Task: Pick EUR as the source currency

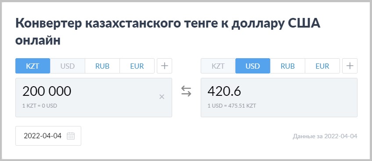Action: 137,66
